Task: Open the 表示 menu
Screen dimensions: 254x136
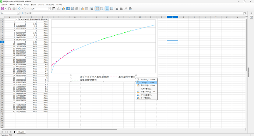Action: coord(19,5)
